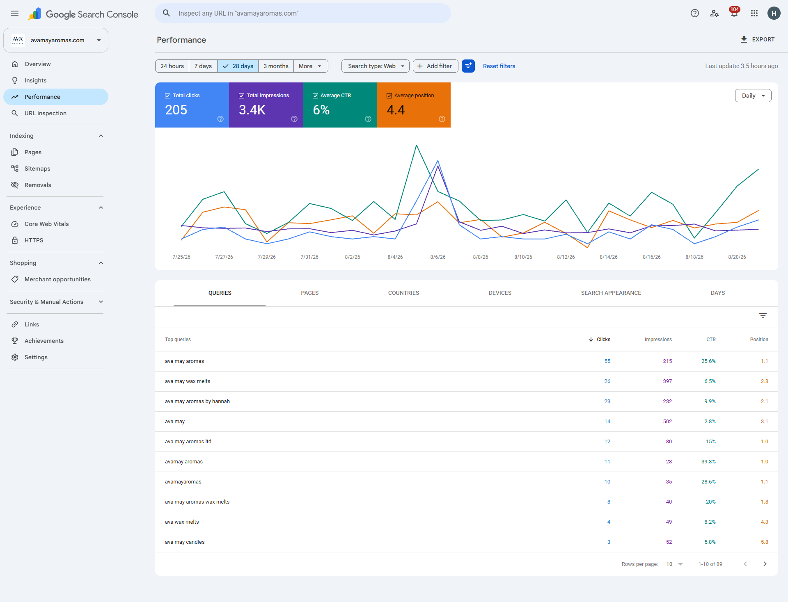Open the Google apps grid
Viewport: 788px width, 602px height.
pyautogui.click(x=754, y=13)
